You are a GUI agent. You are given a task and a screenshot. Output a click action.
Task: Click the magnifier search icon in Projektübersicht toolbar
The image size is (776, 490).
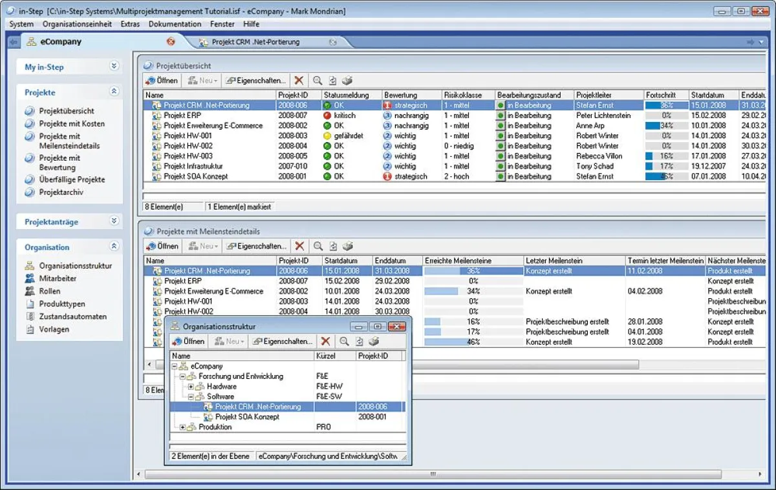(318, 81)
